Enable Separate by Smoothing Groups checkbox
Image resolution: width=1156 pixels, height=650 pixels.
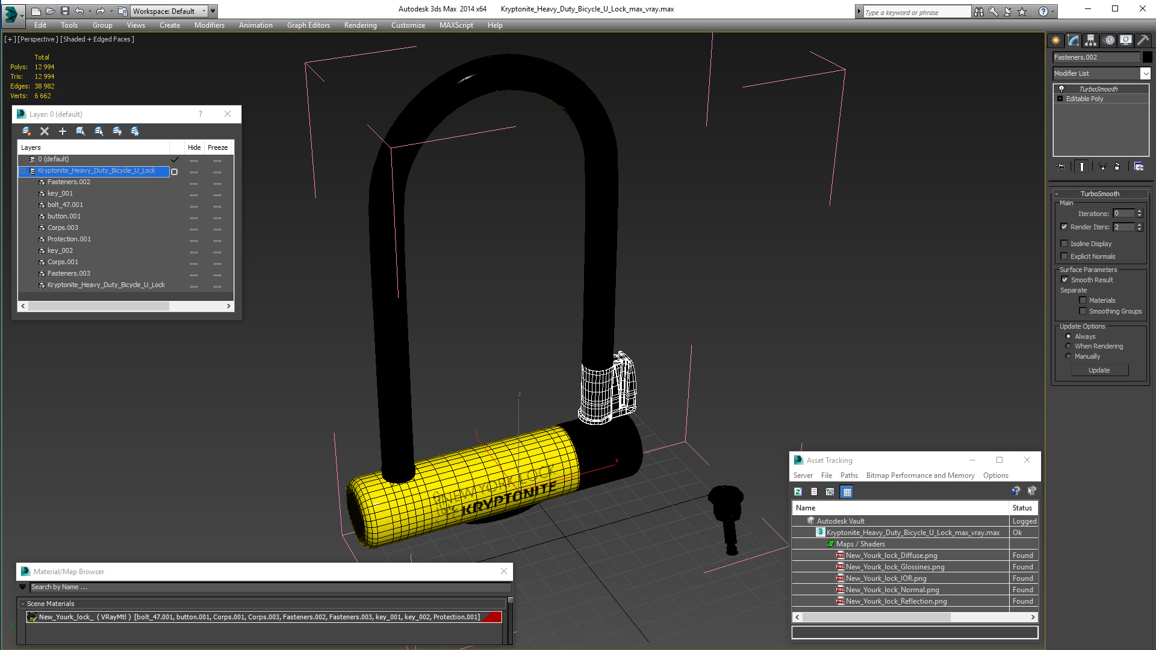tap(1083, 311)
